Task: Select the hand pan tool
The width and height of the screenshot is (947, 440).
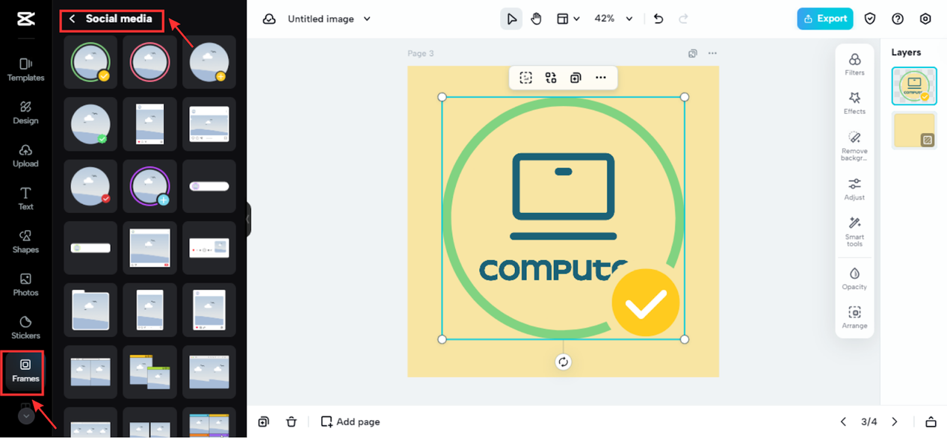Action: (536, 18)
